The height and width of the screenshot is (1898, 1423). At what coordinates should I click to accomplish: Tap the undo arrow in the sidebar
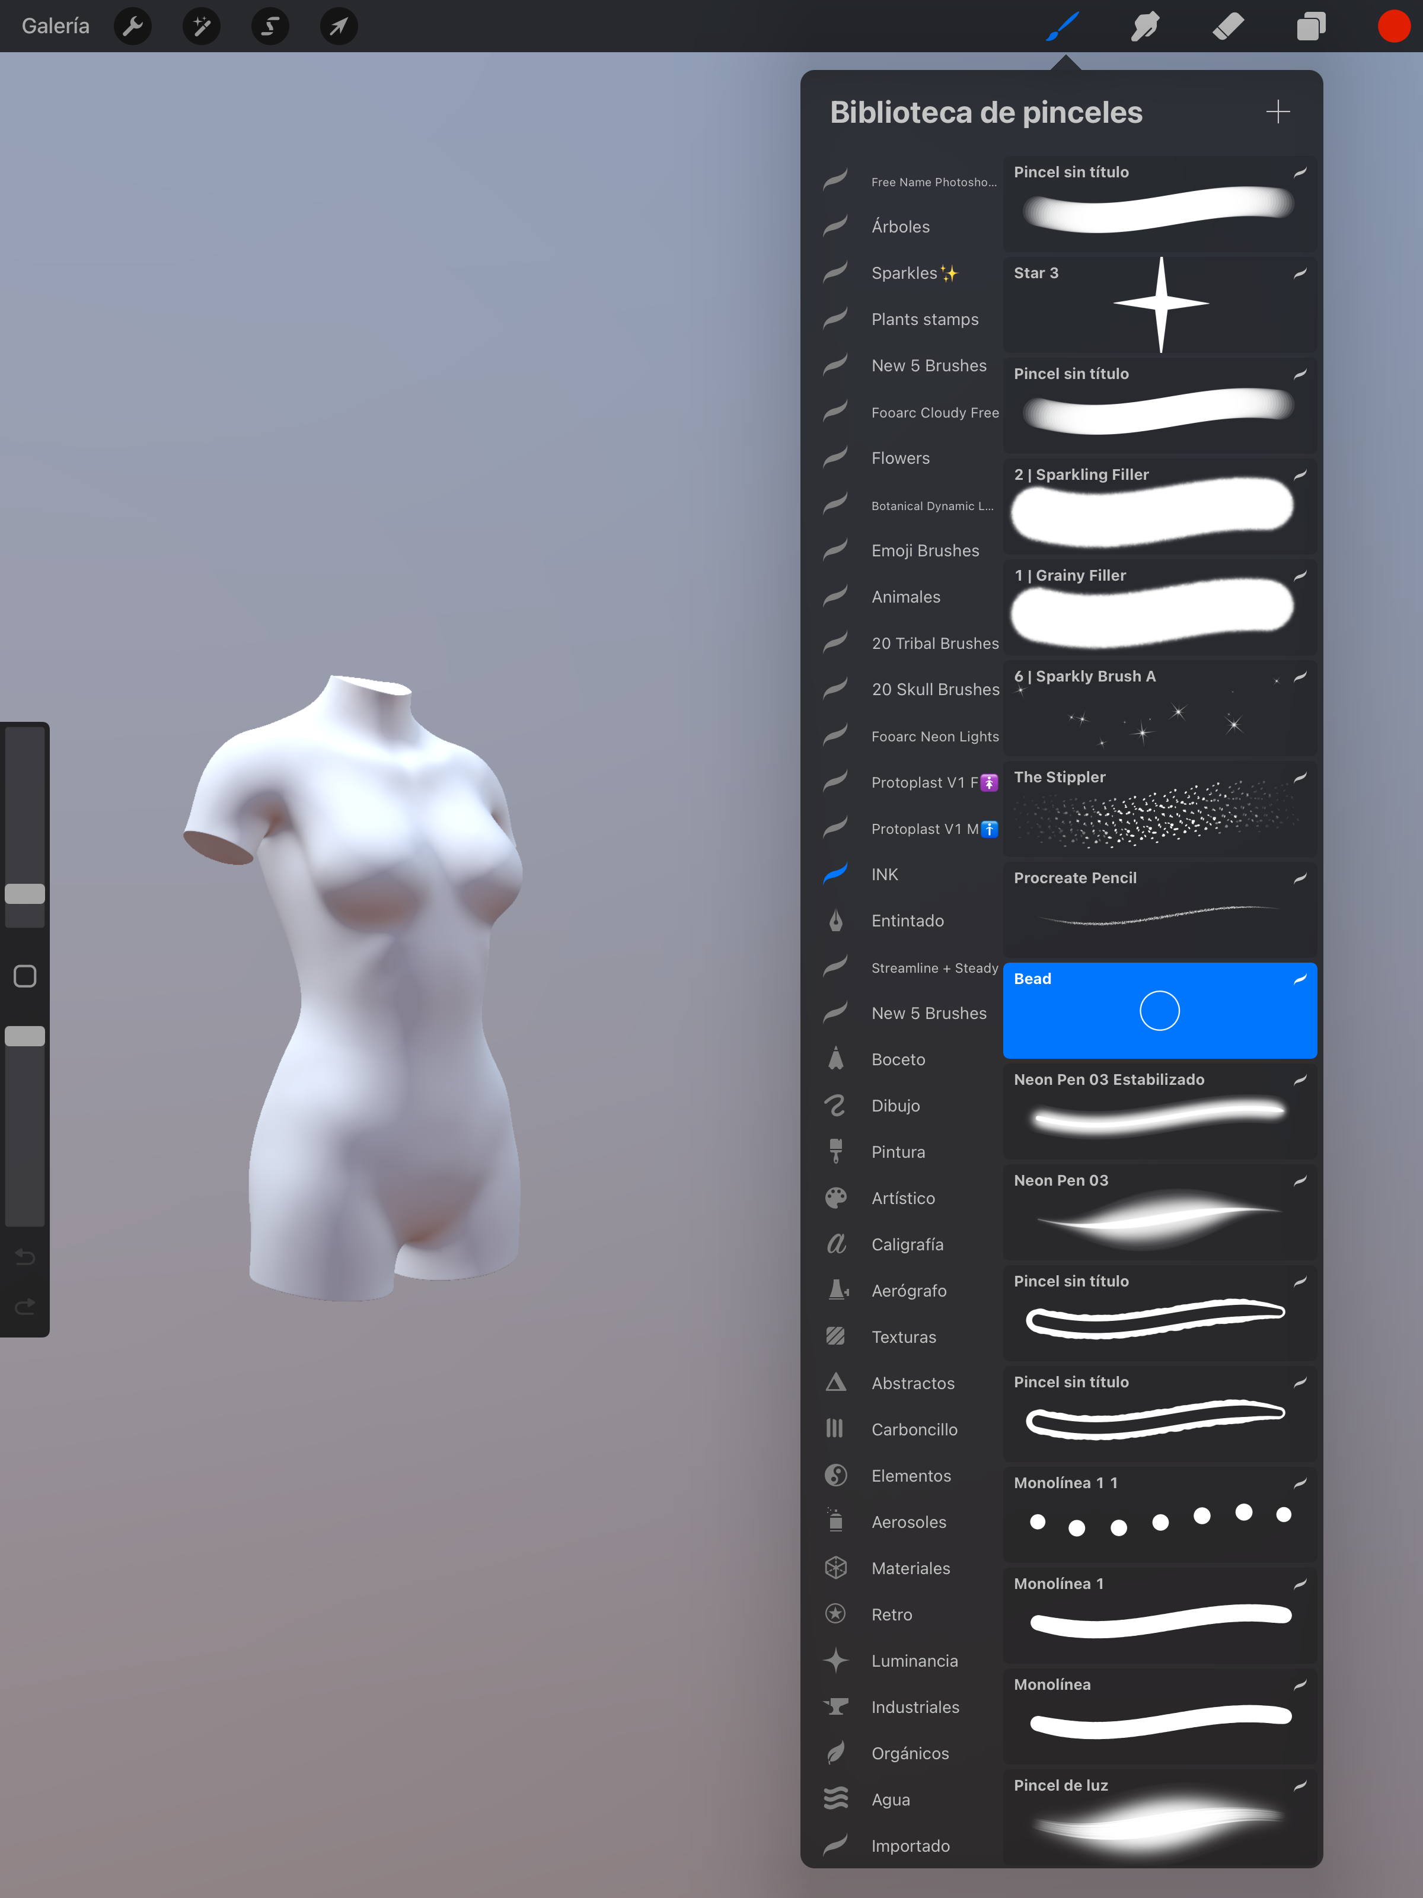24,1256
